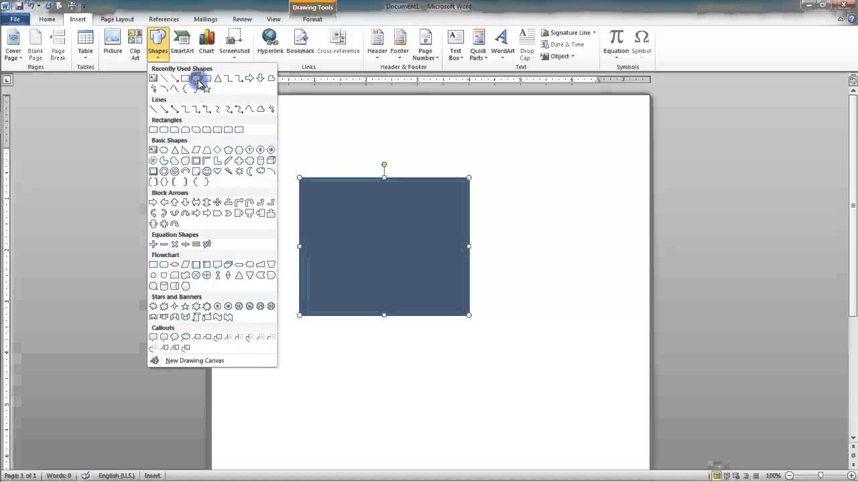Choose the 5-Point Star shape
Screen dimensions: 858x482
[x=185, y=307]
